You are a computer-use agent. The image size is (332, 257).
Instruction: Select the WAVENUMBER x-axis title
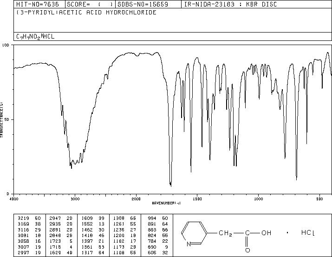(166, 203)
